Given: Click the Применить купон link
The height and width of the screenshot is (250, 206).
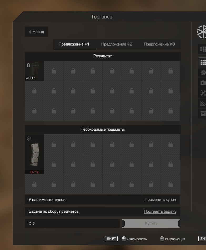Looking at the screenshot, I should click(x=160, y=200).
